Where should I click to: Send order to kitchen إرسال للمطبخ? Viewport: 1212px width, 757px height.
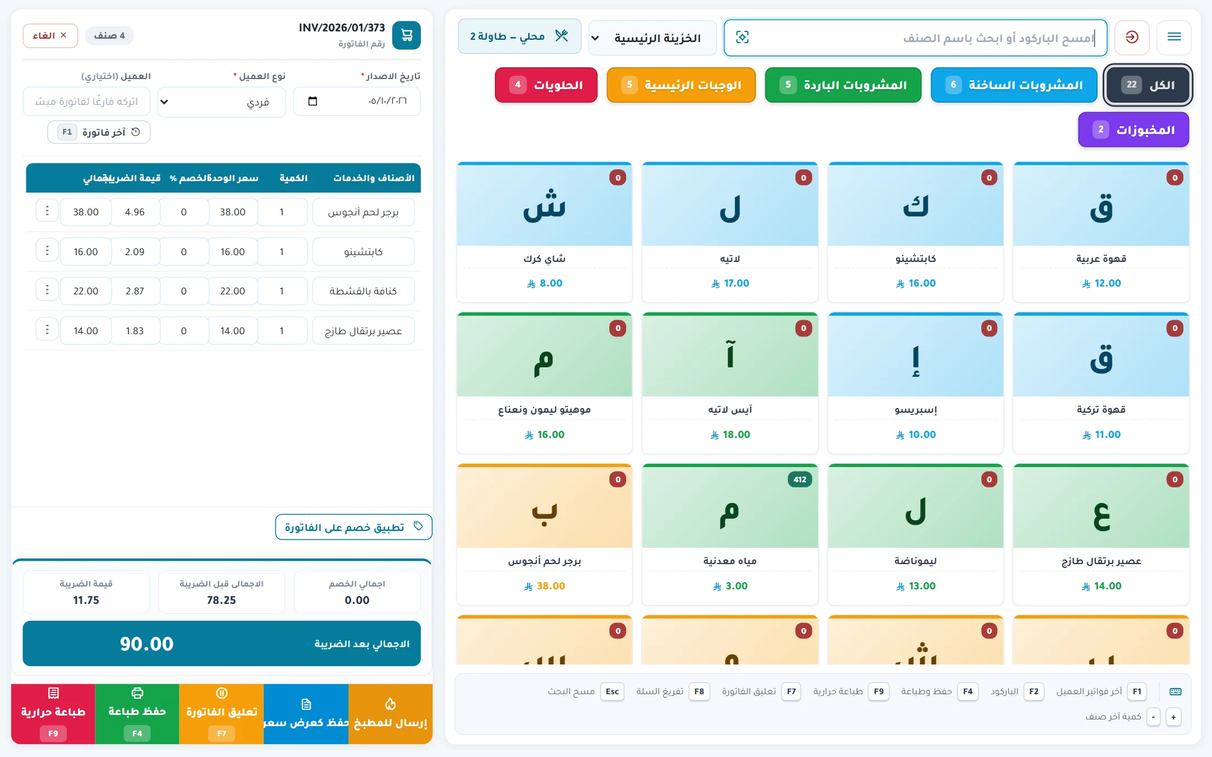tap(391, 714)
